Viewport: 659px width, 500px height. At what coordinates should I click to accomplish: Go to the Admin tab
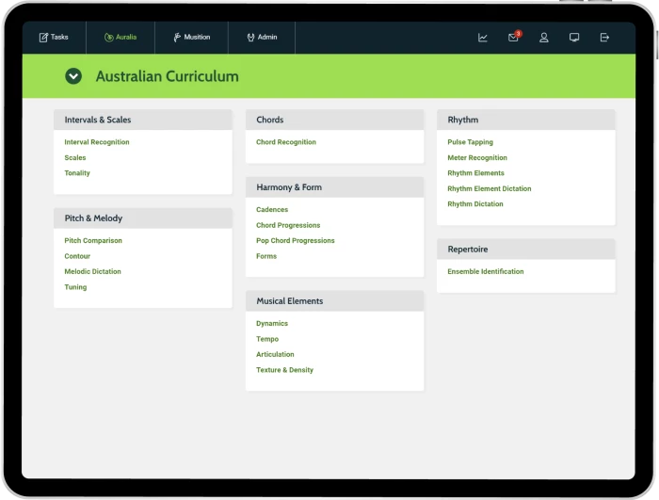[262, 38]
